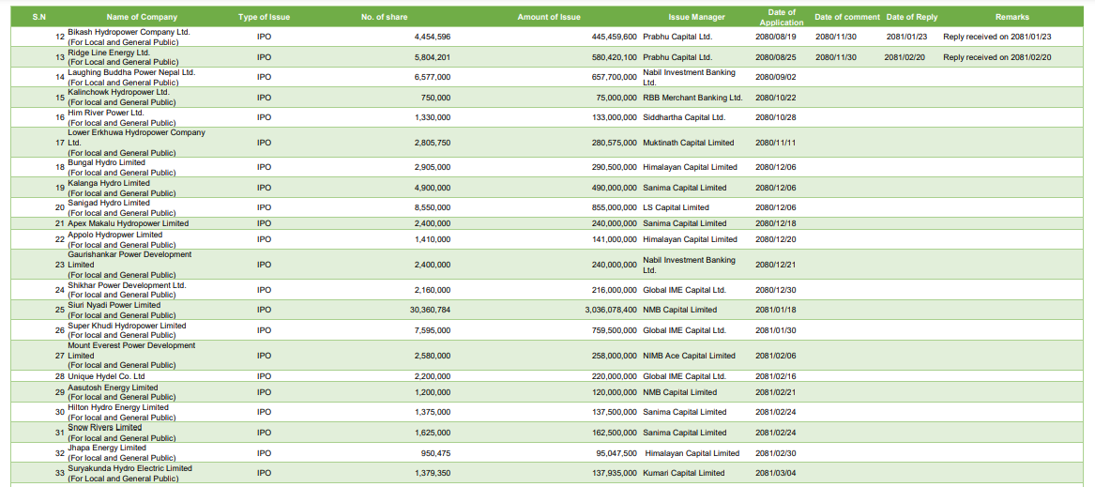Click application date 2080/09/02
This screenshot has width=1095, height=487.
pyautogui.click(x=776, y=78)
